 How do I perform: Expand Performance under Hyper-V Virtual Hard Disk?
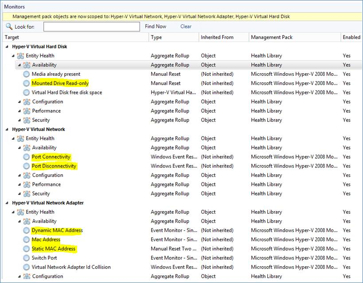[20, 111]
